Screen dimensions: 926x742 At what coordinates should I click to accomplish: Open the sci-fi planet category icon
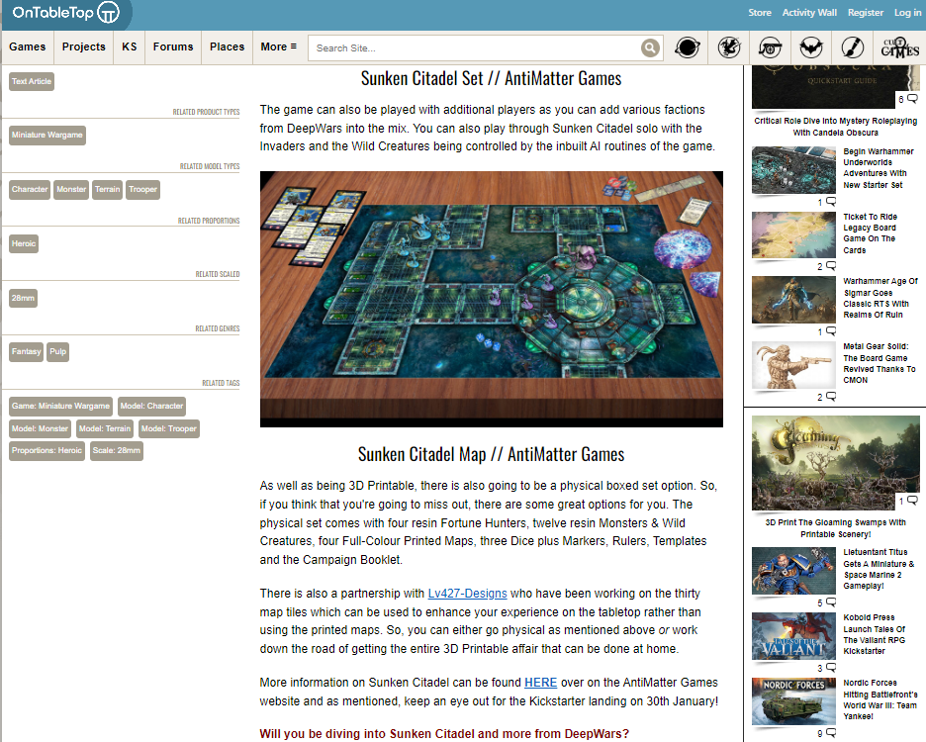688,47
